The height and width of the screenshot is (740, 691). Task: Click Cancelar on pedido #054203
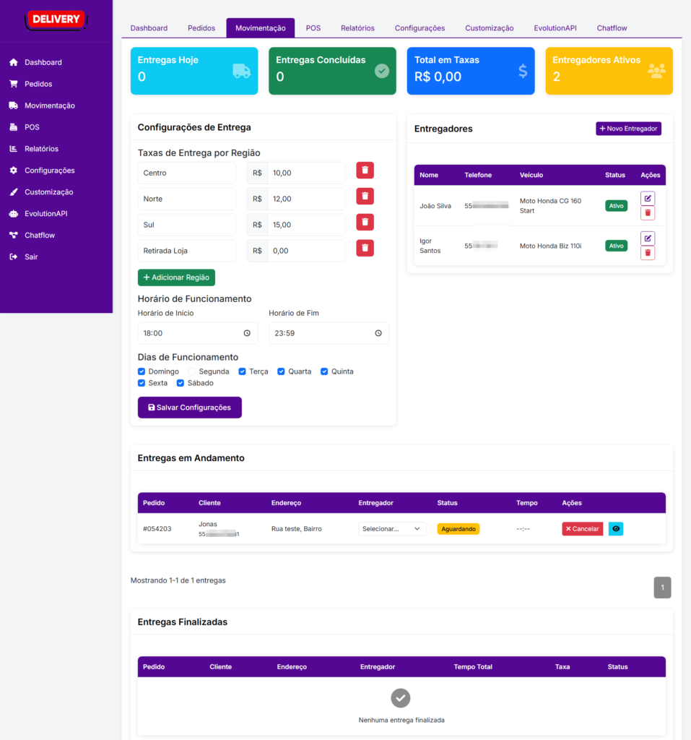point(582,528)
